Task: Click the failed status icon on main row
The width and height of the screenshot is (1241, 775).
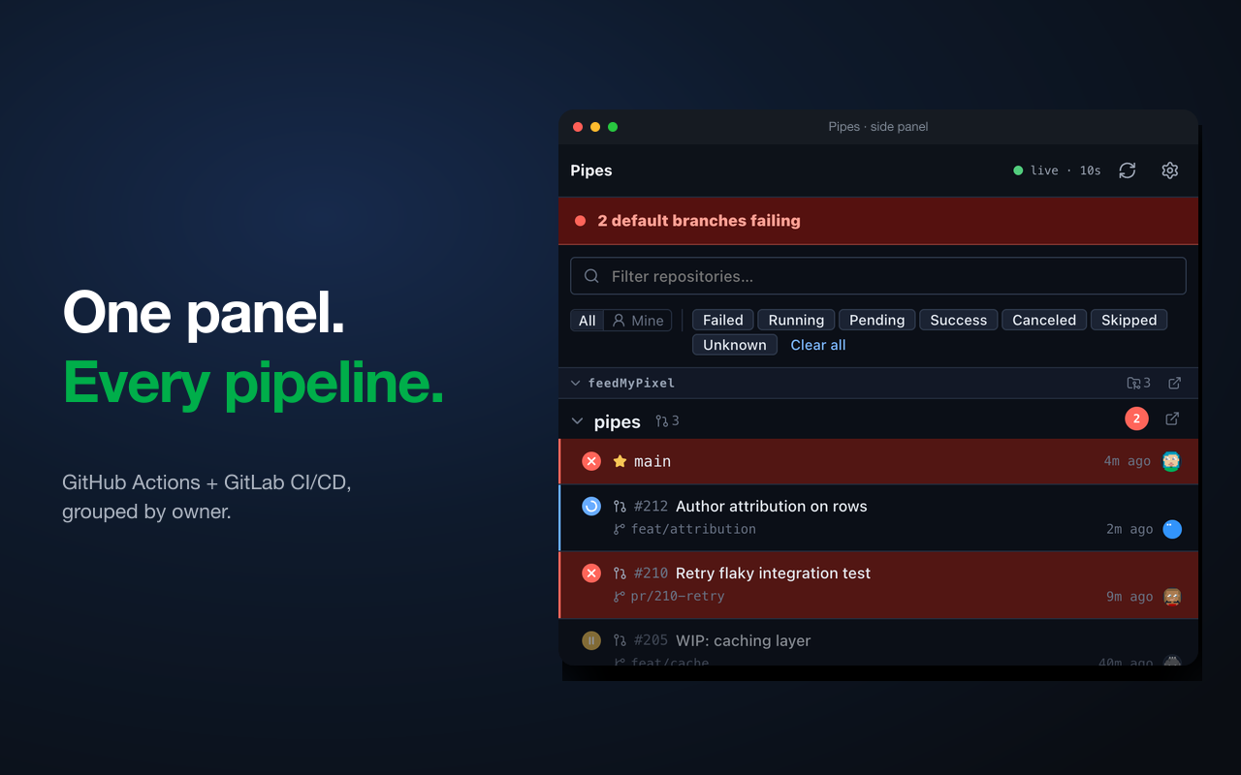Action: point(591,461)
